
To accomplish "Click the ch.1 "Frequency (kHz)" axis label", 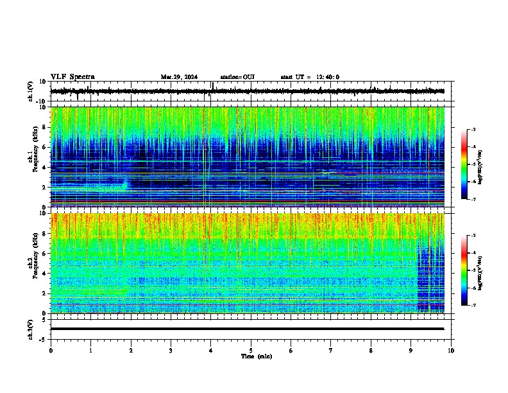I will click(35, 149).
